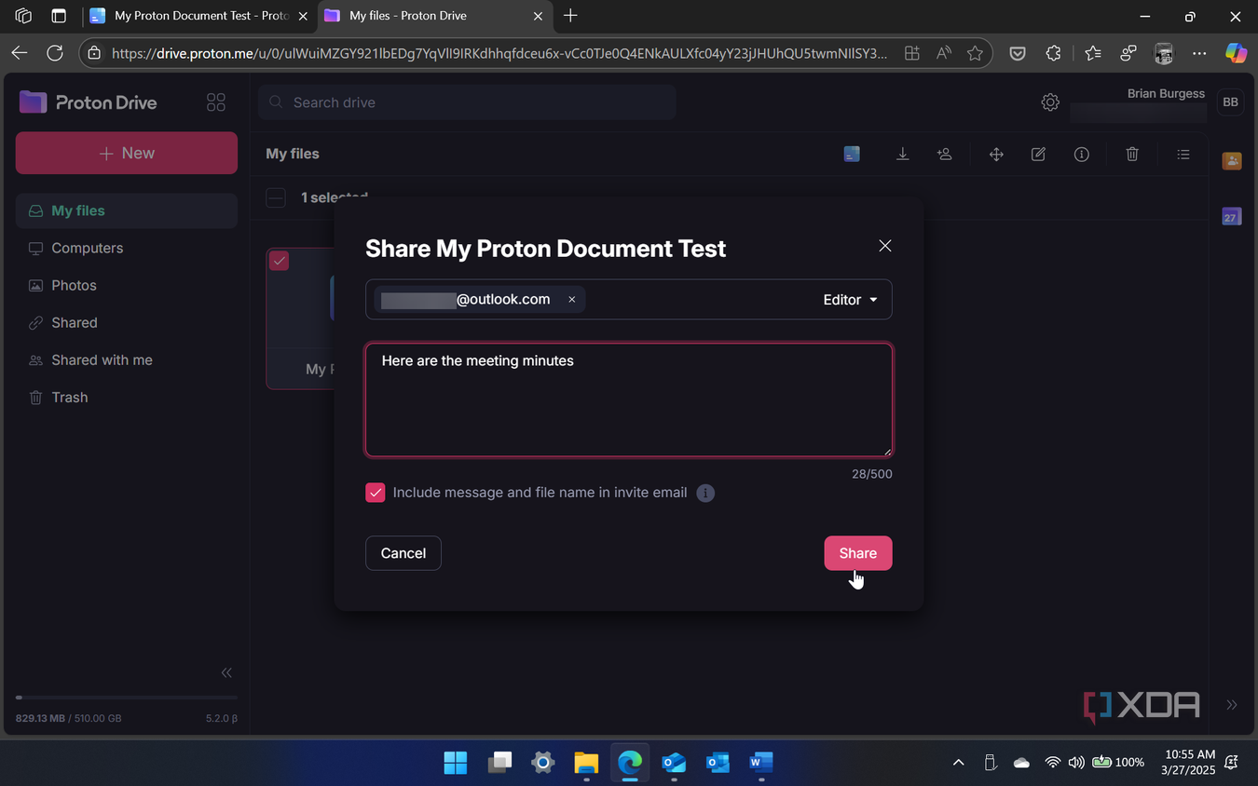Image resolution: width=1258 pixels, height=786 pixels.
Task: Refresh the page
Action: tap(55, 53)
